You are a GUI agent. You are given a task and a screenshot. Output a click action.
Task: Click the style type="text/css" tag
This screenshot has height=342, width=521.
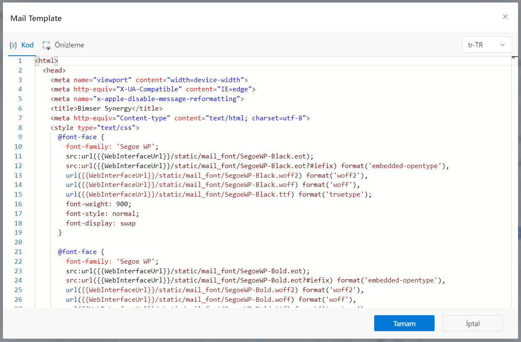pos(95,128)
